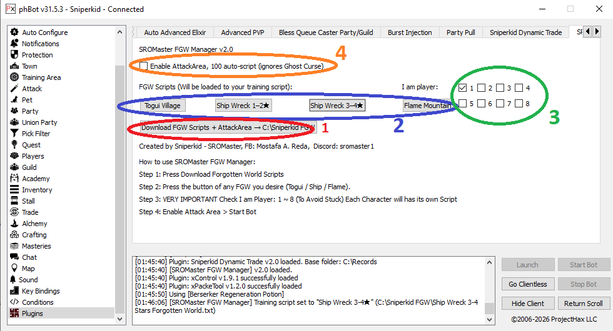This screenshot has width=613, height=331.
Task: Click the Download FGW Scripts button
Action: click(x=226, y=127)
